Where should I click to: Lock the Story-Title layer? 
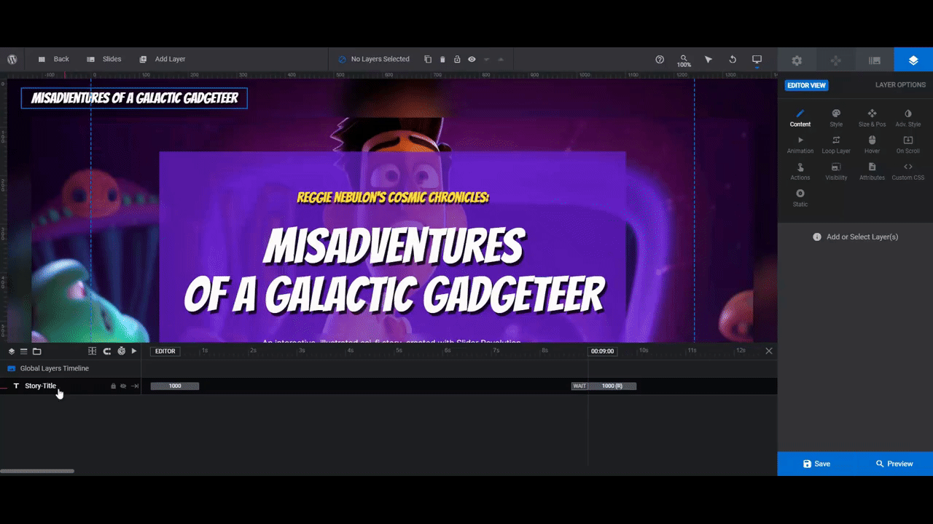(113, 386)
